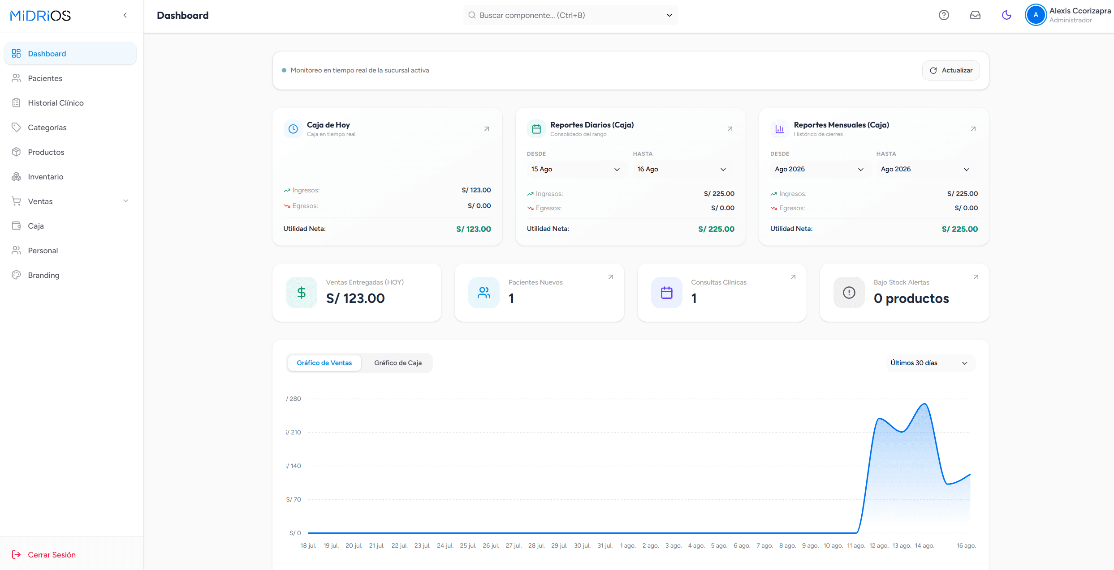Click the MiDRiOS logo

(40, 16)
